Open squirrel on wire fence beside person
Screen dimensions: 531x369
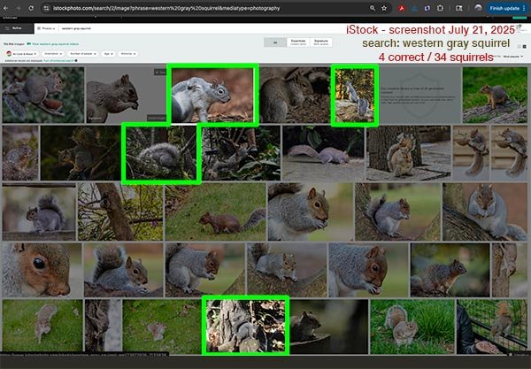point(492,326)
